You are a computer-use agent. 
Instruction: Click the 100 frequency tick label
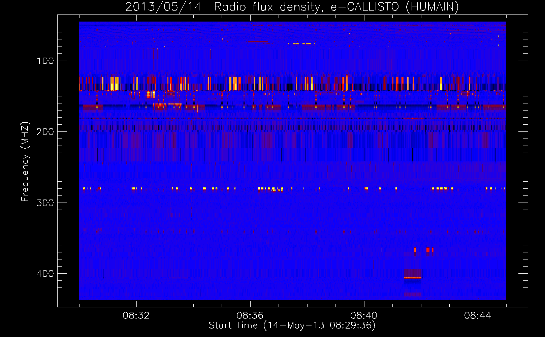[x=45, y=61]
